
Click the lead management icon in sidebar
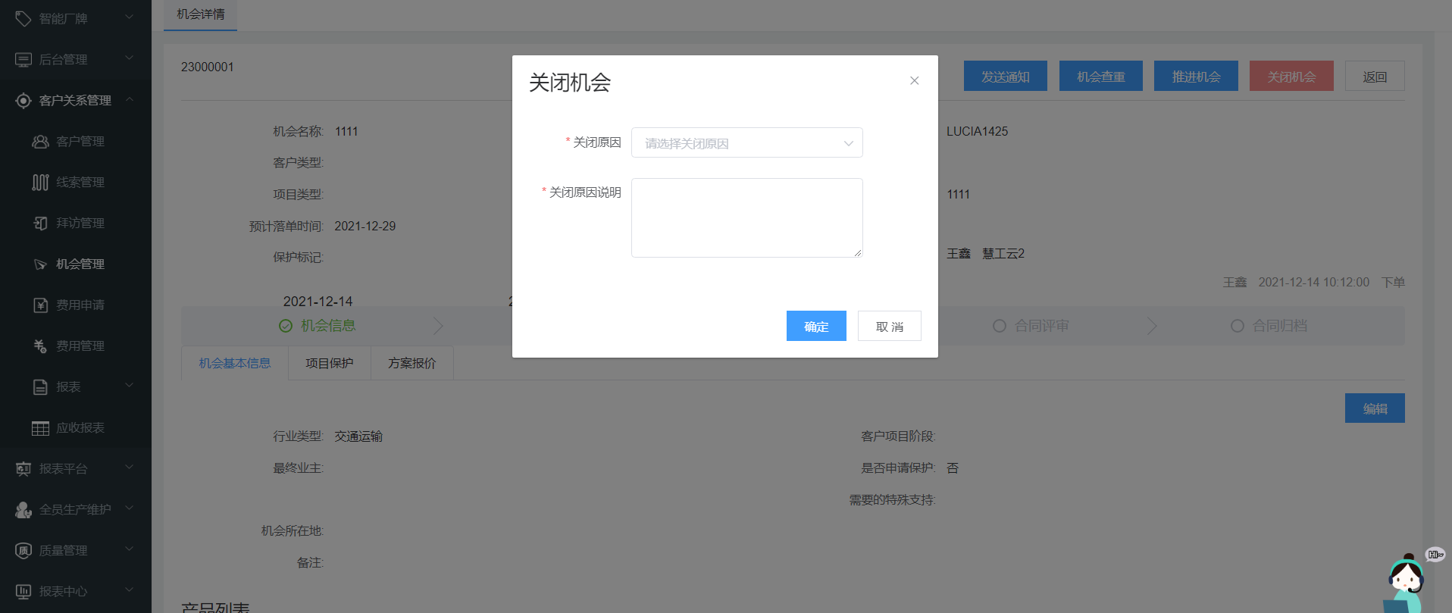point(40,183)
